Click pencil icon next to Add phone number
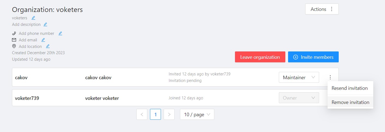 (x=60, y=33)
